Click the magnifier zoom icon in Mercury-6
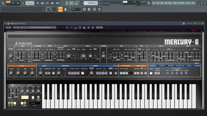Viewport: 207px width, 116px height. [x=71, y=27]
